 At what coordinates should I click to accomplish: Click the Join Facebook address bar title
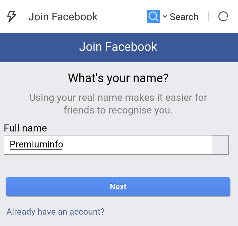click(63, 17)
